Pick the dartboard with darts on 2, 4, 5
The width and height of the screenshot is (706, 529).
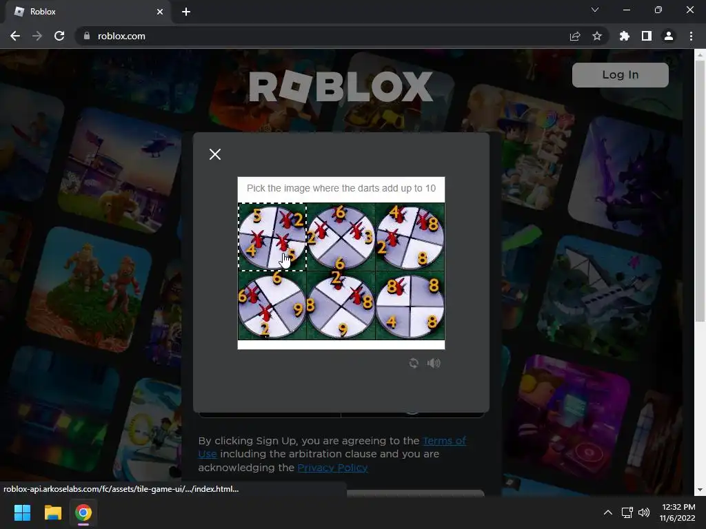272,237
